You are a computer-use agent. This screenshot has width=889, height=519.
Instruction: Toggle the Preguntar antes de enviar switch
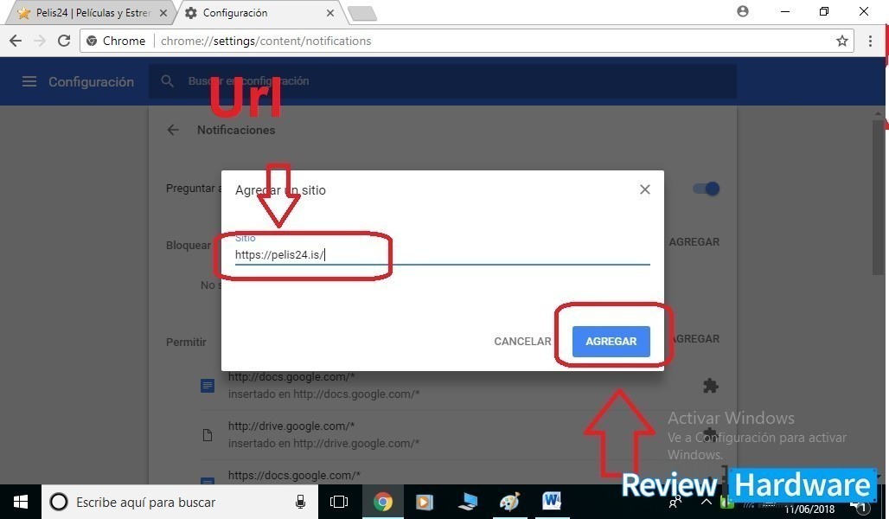(x=707, y=189)
